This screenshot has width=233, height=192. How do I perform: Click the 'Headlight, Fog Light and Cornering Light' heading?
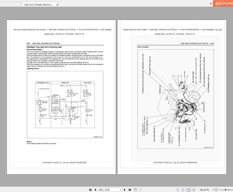[44, 47]
